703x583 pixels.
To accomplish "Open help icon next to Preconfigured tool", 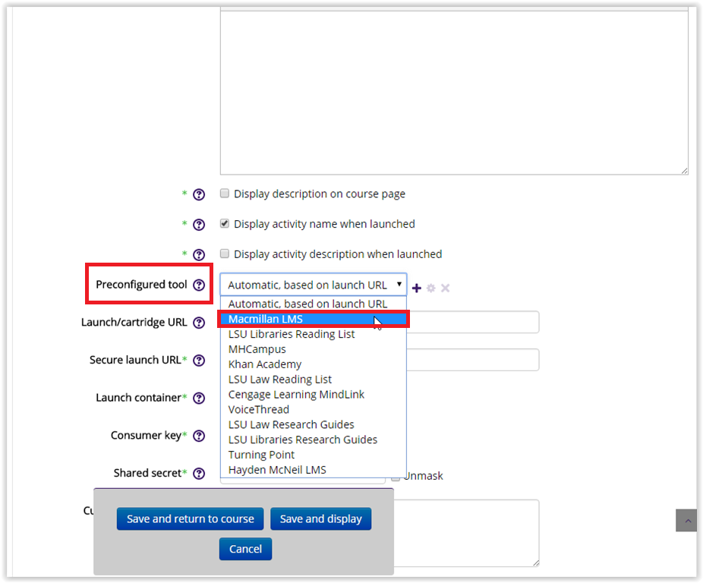I will point(199,285).
